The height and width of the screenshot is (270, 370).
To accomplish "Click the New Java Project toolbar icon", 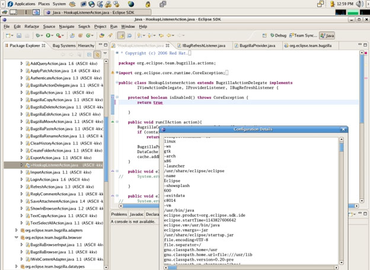I will coord(72,36).
